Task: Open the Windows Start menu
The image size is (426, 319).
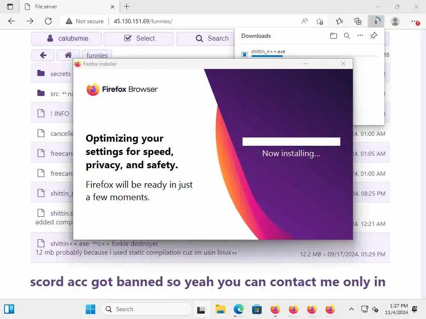Action: (x=90, y=309)
